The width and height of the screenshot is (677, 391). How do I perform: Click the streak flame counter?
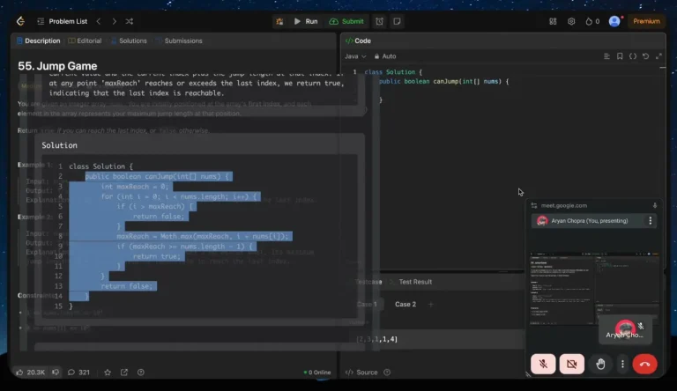(592, 21)
